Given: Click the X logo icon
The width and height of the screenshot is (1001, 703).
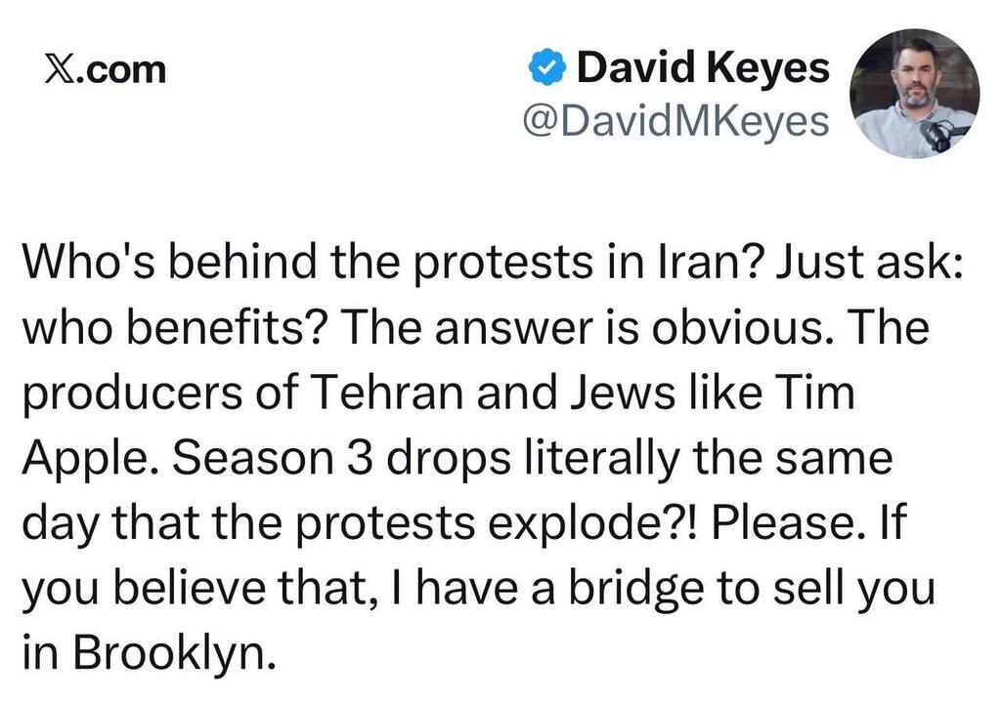Looking at the screenshot, I should [62, 70].
